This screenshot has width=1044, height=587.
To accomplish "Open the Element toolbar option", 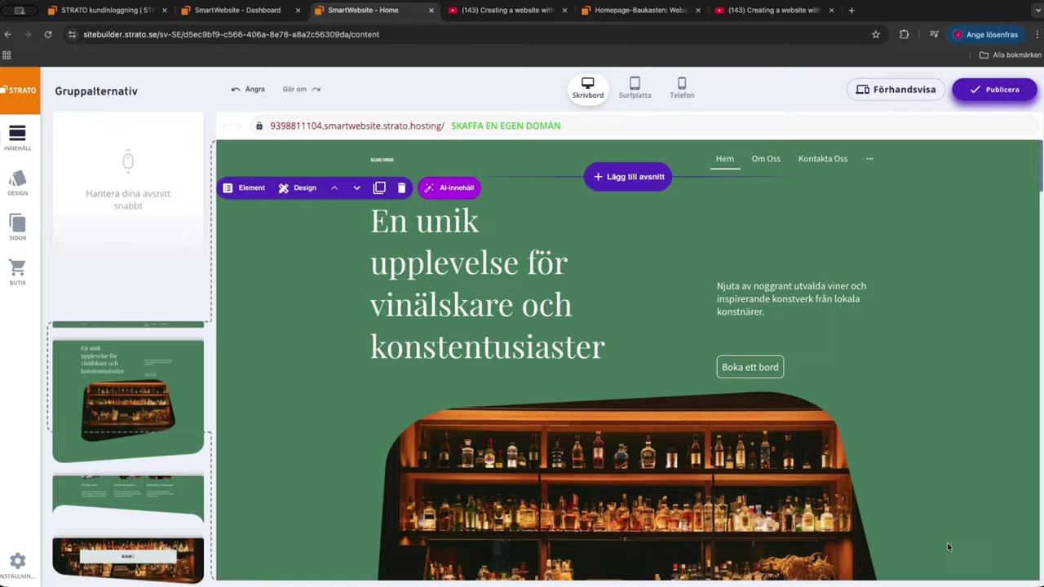I will (244, 188).
